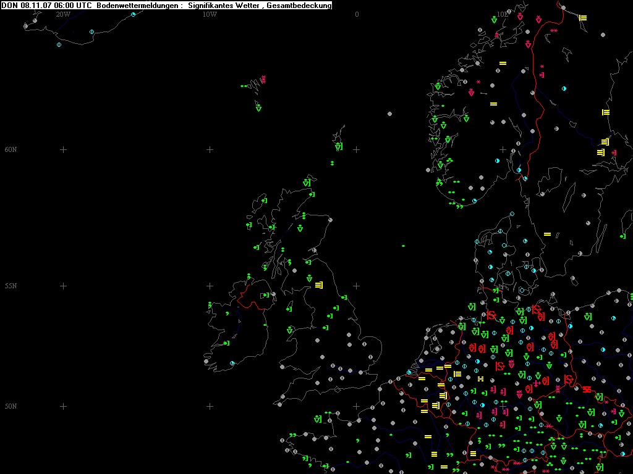Image resolution: width=633 pixels, height=474 pixels.
Task: Click the grid cross at 50N 20W
Action: 63,406
